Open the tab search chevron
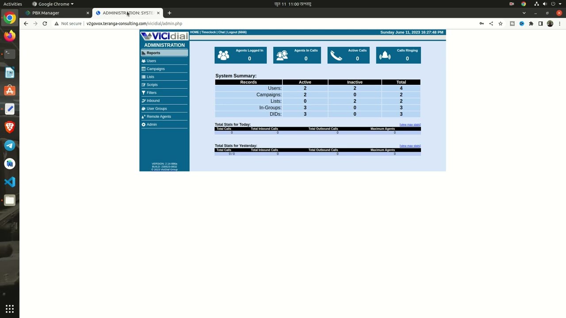 (524, 13)
